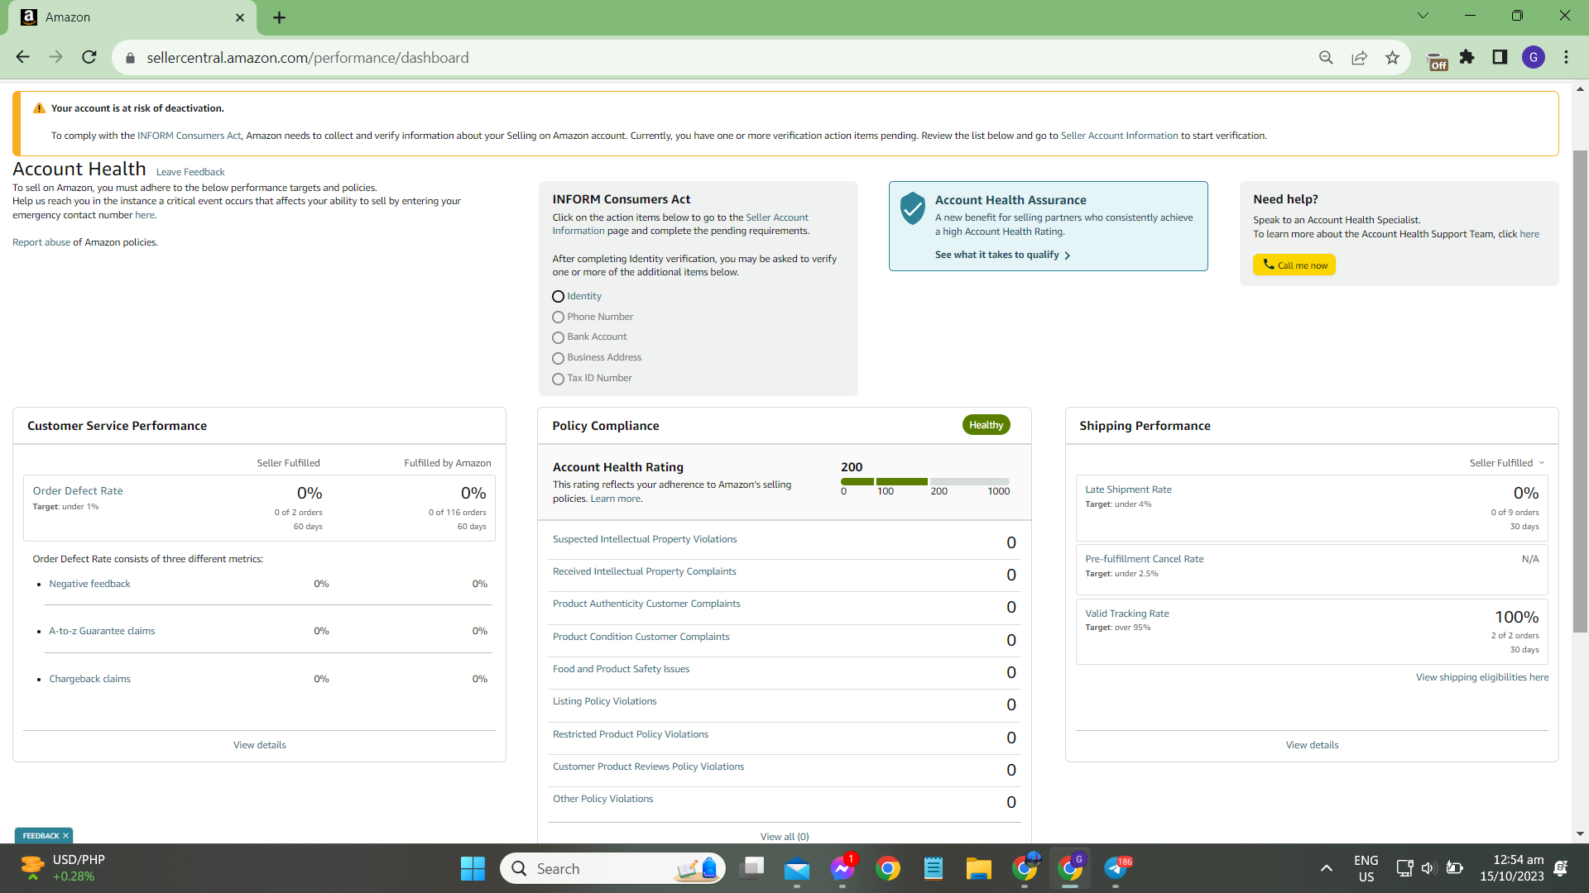Click View all (0) in Policy Compliance
1589x893 pixels.
(x=785, y=837)
